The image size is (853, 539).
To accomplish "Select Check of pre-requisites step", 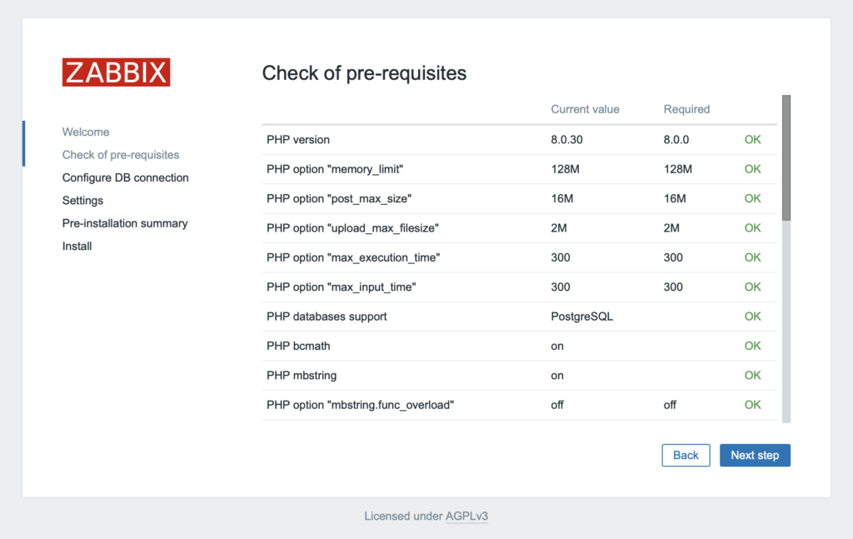I will [x=121, y=155].
